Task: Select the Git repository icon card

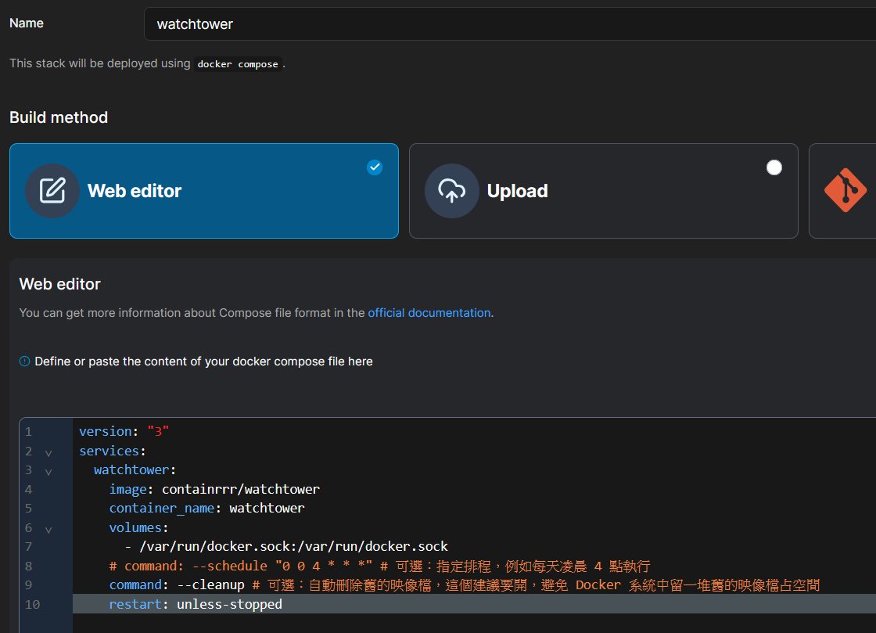Action: click(845, 191)
